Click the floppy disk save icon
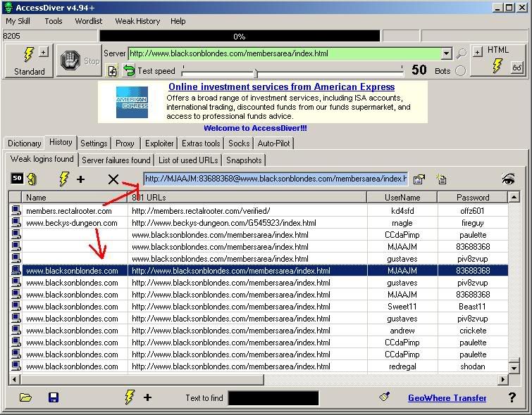This screenshot has width=532, height=415. pyautogui.click(x=54, y=397)
